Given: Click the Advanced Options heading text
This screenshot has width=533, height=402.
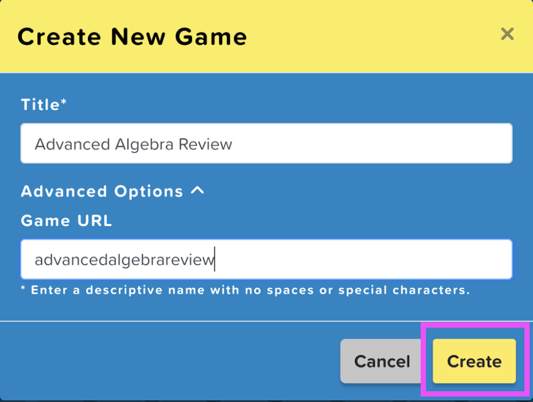Looking at the screenshot, I should pos(101,191).
